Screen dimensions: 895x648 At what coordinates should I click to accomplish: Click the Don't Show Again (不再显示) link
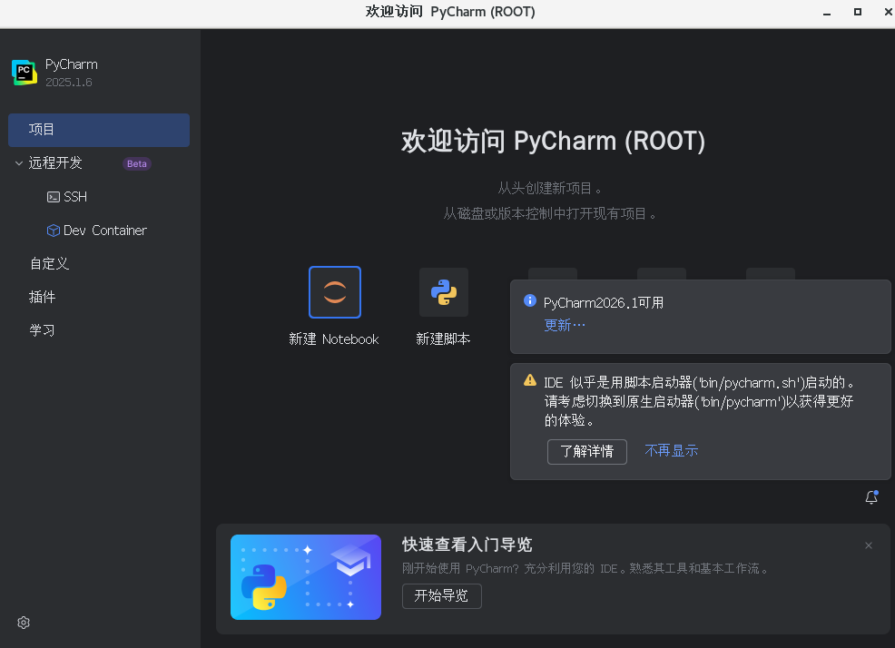[672, 450]
